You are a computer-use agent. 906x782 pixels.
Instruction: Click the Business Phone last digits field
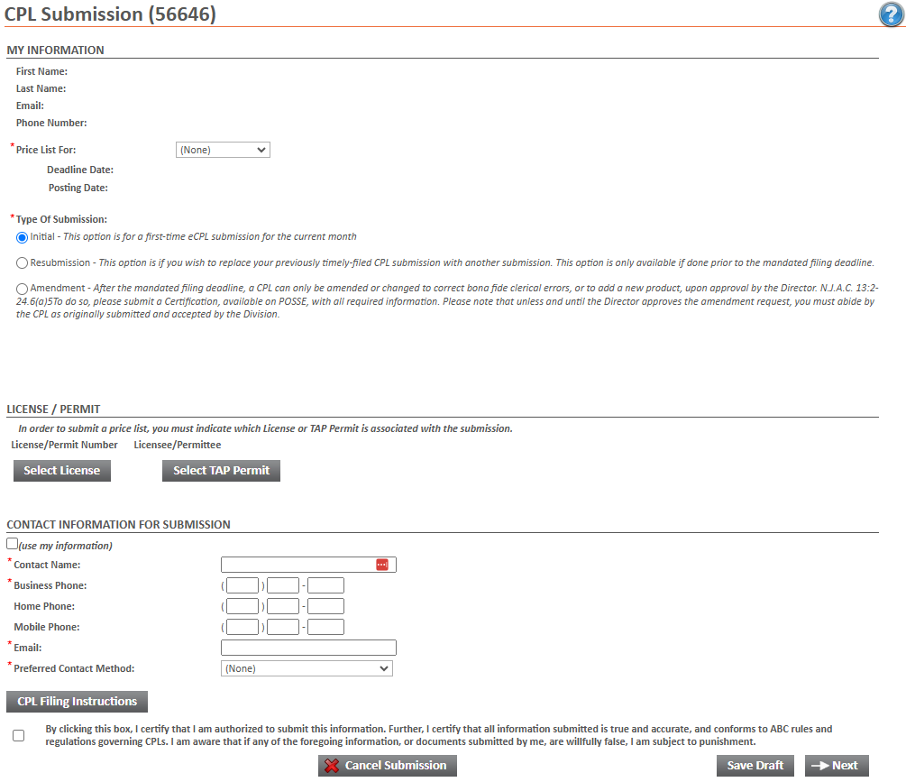point(325,585)
